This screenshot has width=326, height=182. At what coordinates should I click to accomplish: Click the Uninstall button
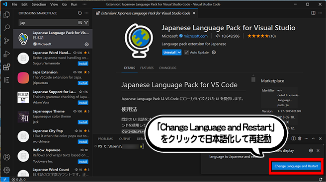169,52
